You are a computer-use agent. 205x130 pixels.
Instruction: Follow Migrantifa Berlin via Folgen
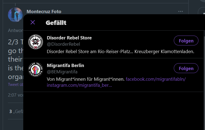[x=186, y=68]
